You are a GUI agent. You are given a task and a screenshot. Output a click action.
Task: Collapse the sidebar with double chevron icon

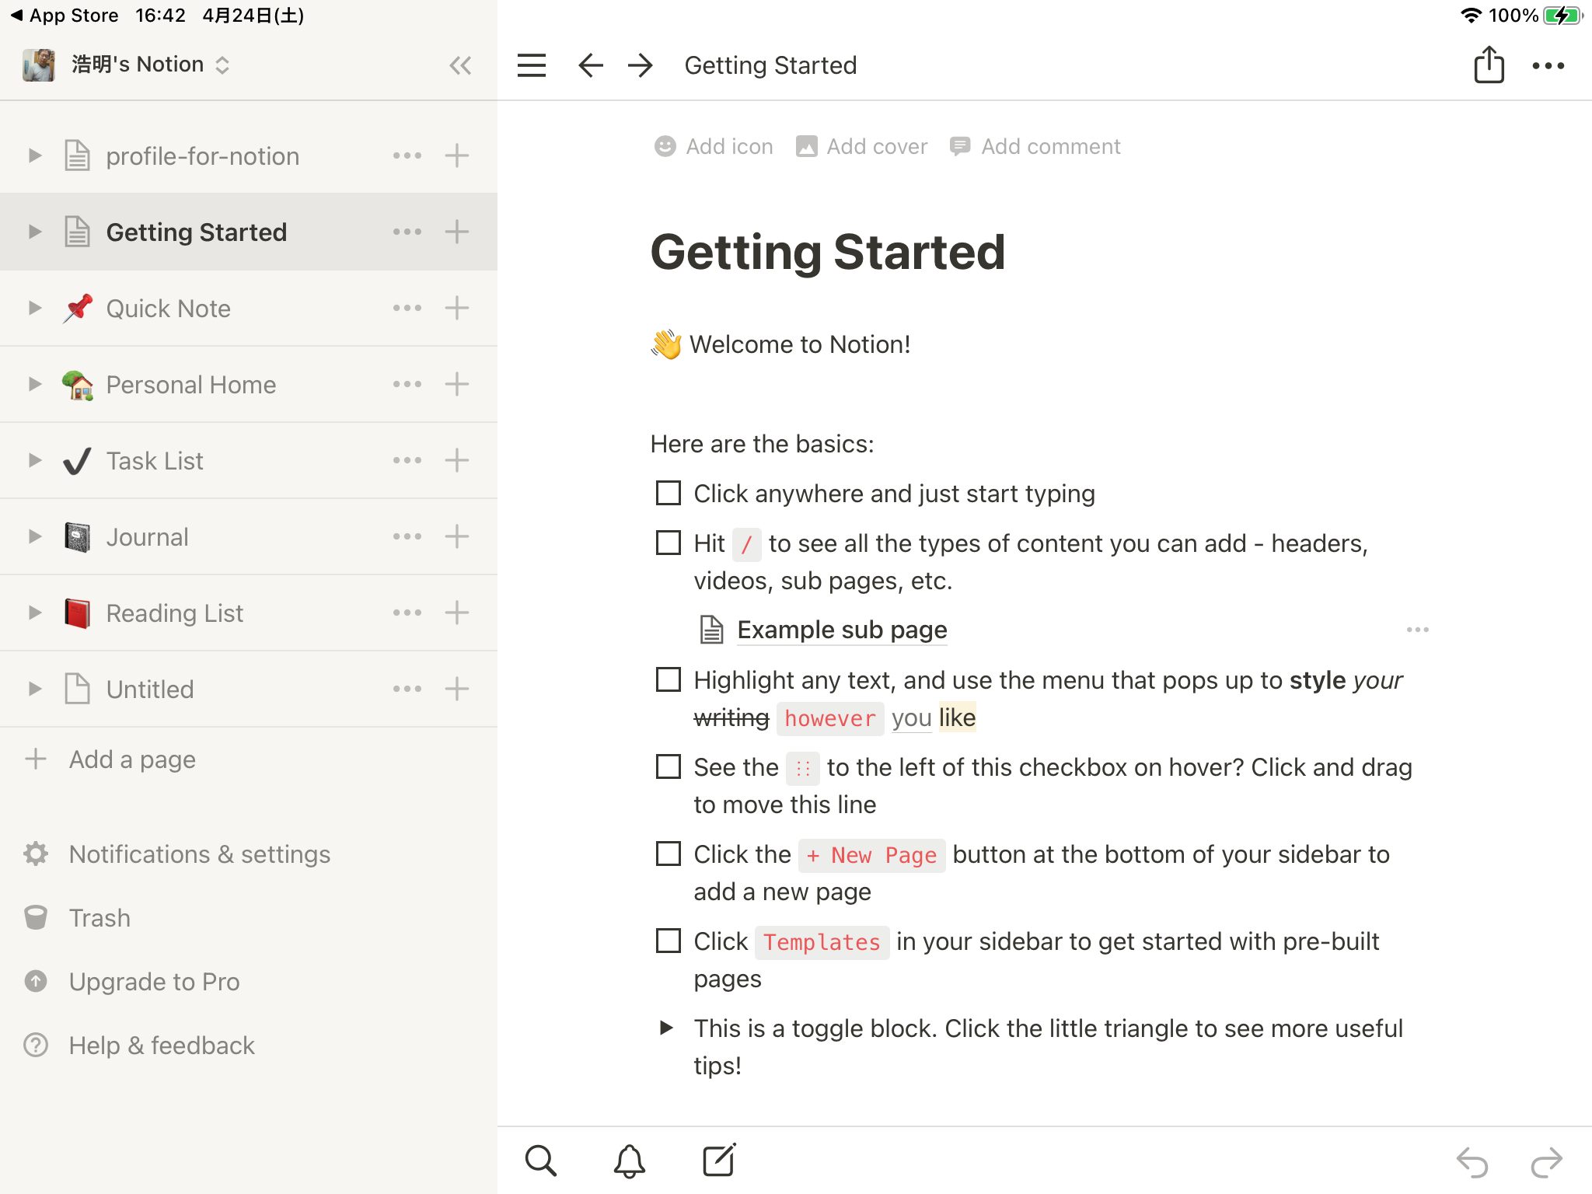pos(460,65)
